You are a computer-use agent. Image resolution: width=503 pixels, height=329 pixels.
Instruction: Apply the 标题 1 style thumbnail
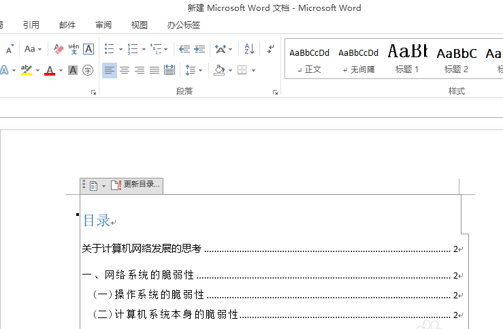pos(407,58)
